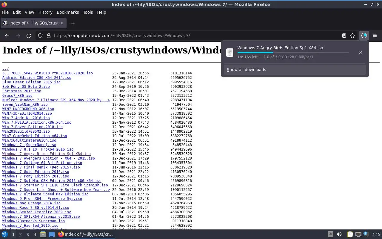This screenshot has width=382, height=239.
Task: Switch to workspace 4 in taskbar
Action: [35, 235]
